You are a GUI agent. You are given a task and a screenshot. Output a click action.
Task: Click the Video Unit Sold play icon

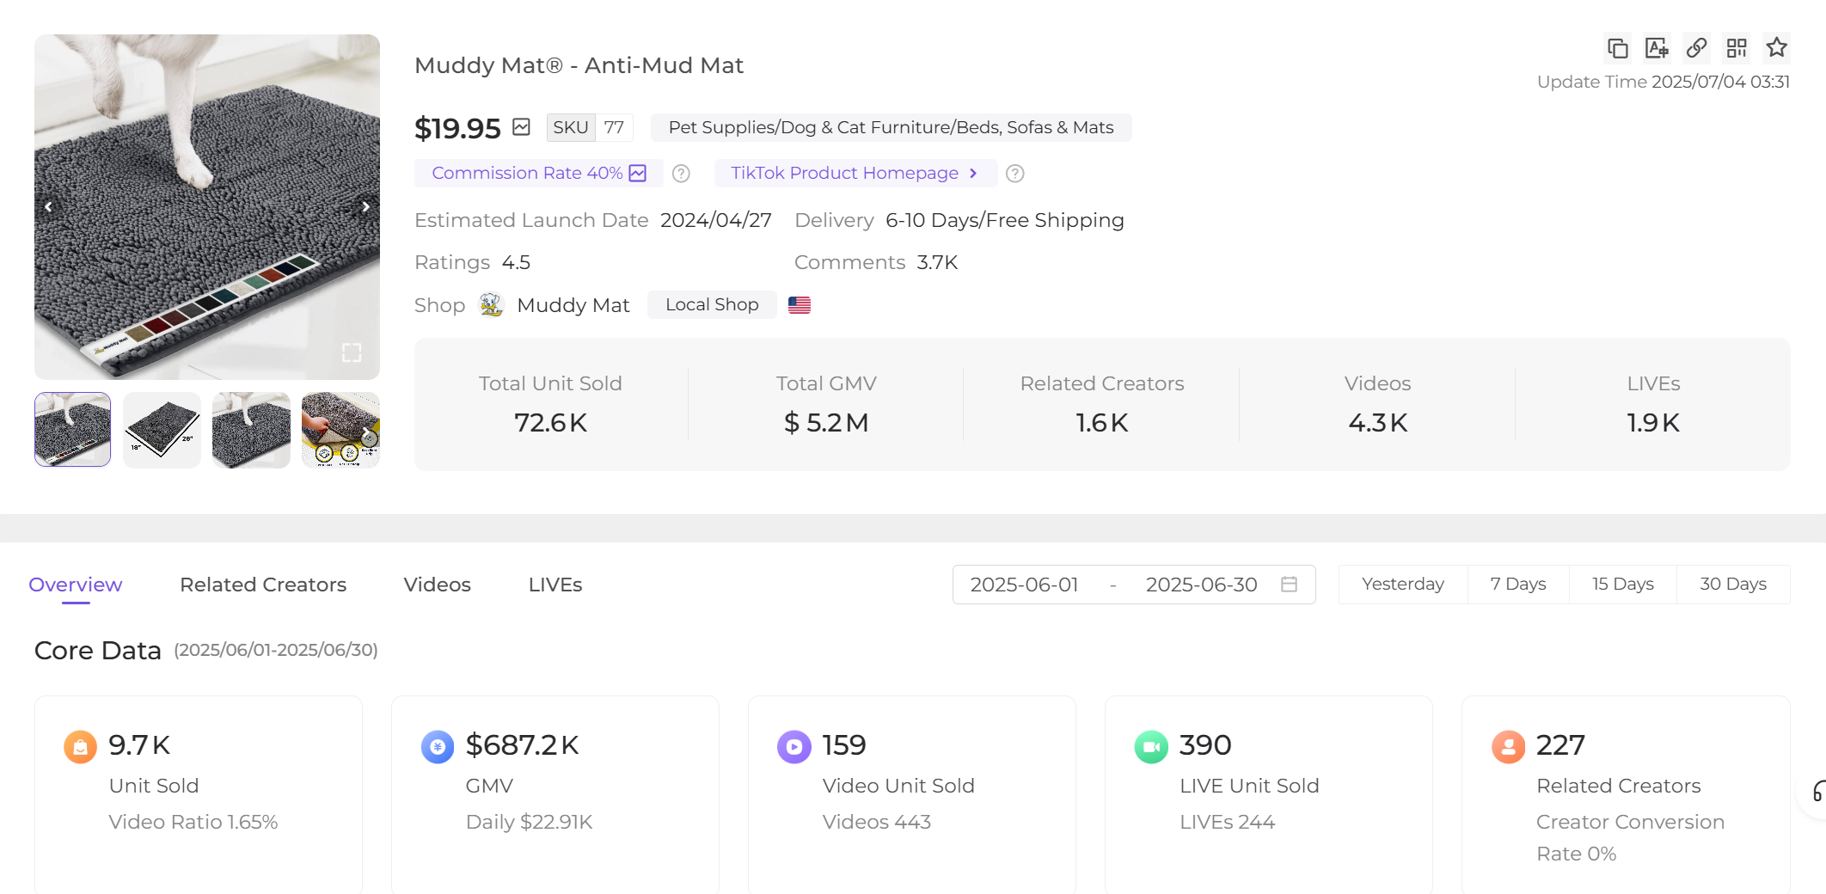(794, 747)
